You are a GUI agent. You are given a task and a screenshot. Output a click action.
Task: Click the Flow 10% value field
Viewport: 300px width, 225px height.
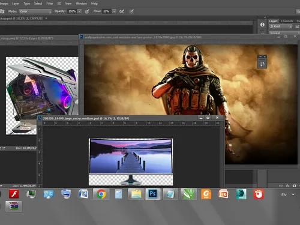click(x=107, y=11)
